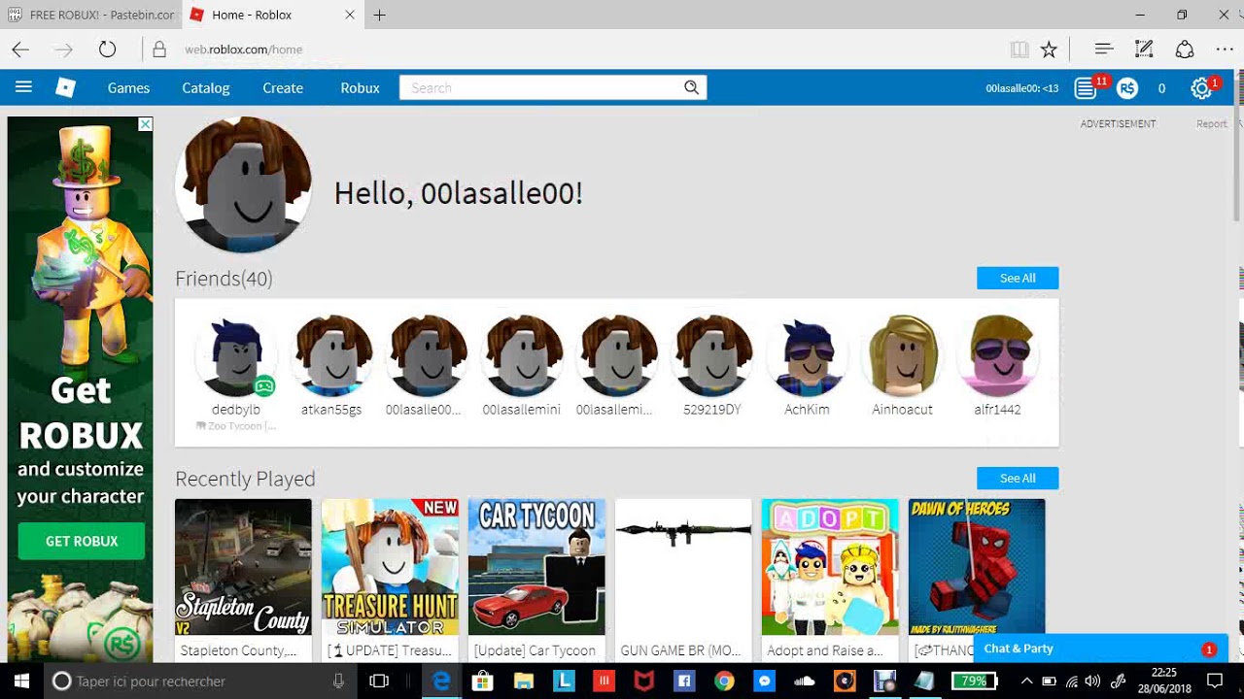Click the search magnifier icon

point(691,87)
